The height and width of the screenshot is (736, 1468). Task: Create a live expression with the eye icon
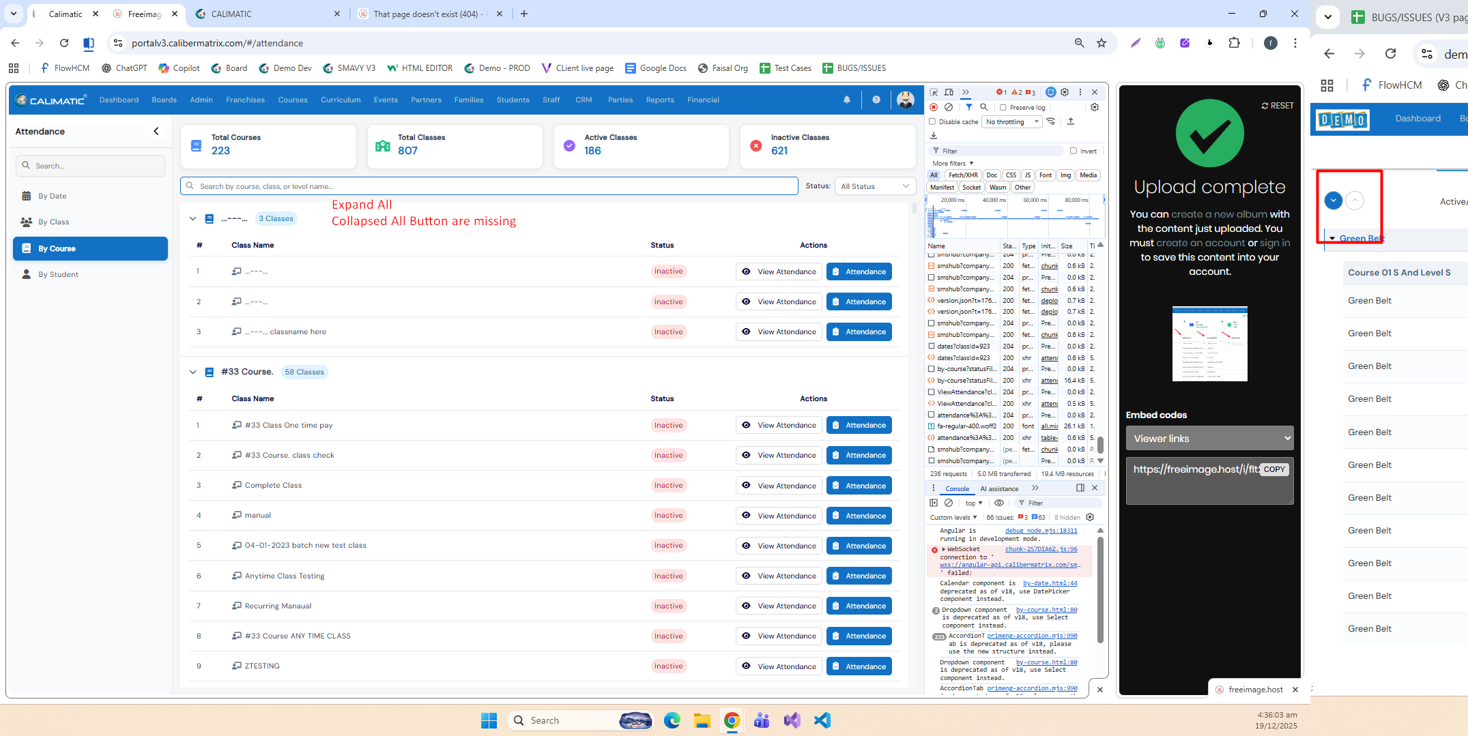999,503
